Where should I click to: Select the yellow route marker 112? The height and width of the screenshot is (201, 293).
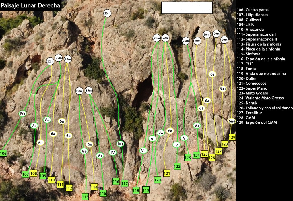coord(69,188)
